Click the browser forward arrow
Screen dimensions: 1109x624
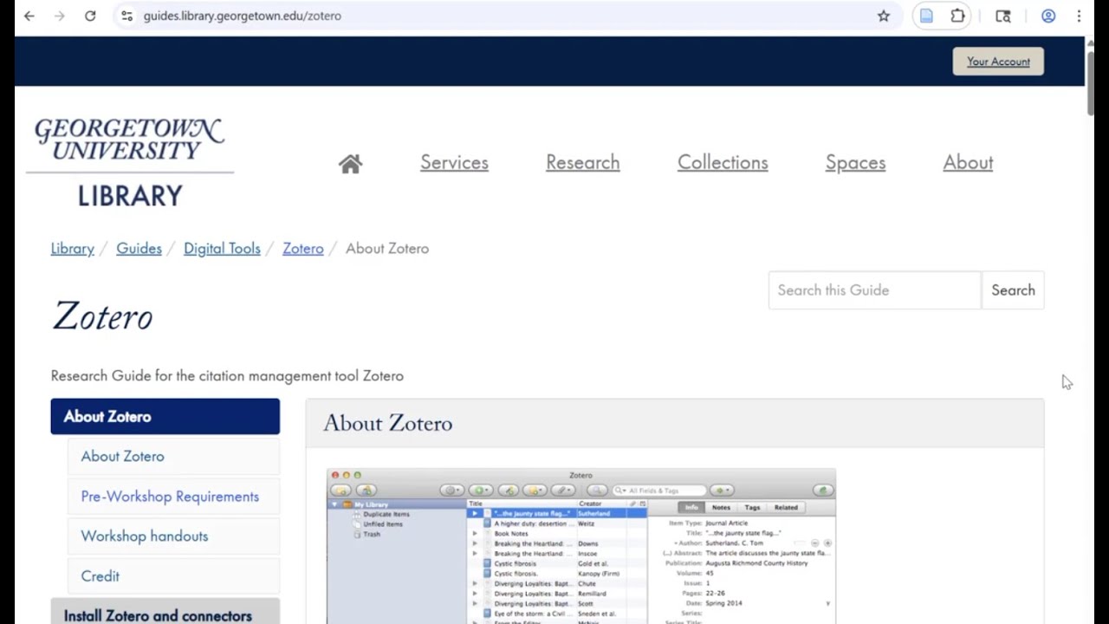point(60,16)
